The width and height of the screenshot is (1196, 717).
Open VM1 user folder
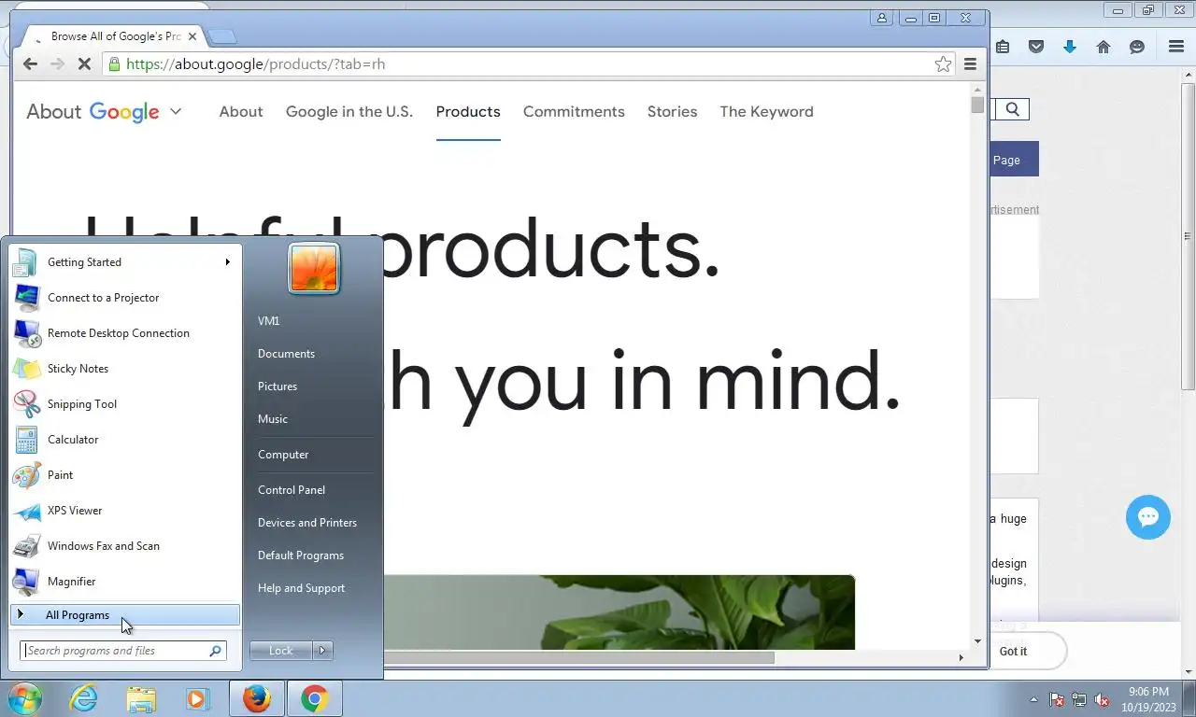269,321
